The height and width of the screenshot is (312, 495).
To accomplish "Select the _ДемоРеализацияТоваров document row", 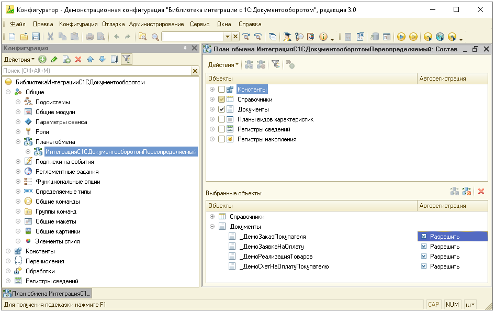I will pyautogui.click(x=275, y=257).
